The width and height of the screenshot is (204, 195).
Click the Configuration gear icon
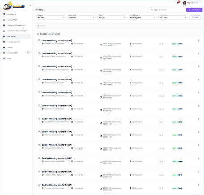pos(4,53)
